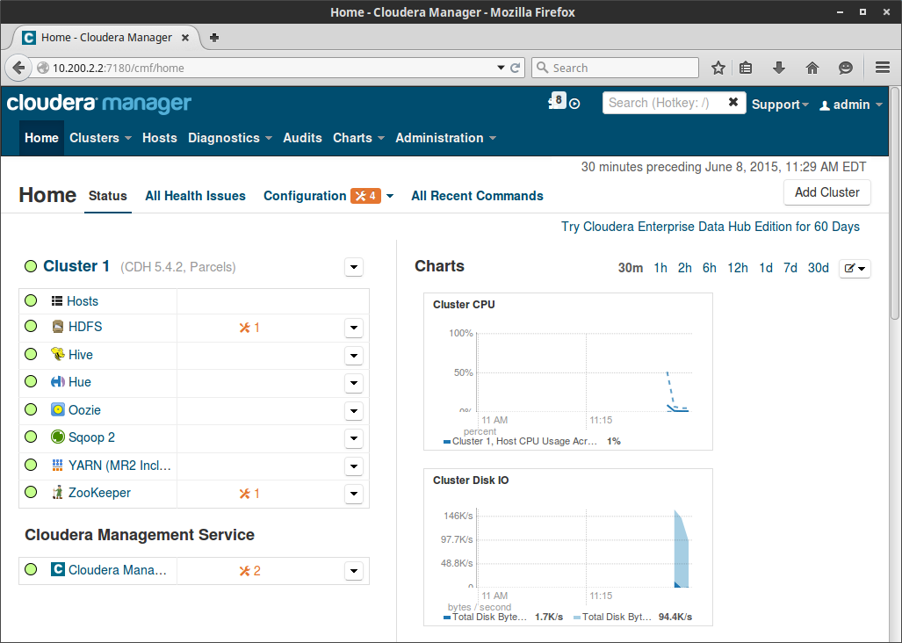Click the Enterprise Data Hub trial link
The image size is (902, 643).
[711, 227]
